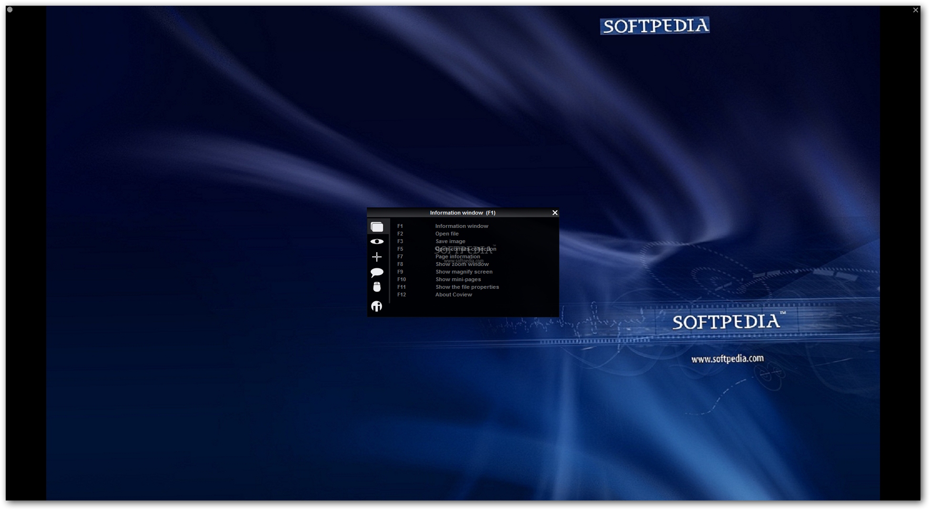Click the round info icon at the sidebar bottom
Screen dimensions: 930x510
[x=377, y=306]
